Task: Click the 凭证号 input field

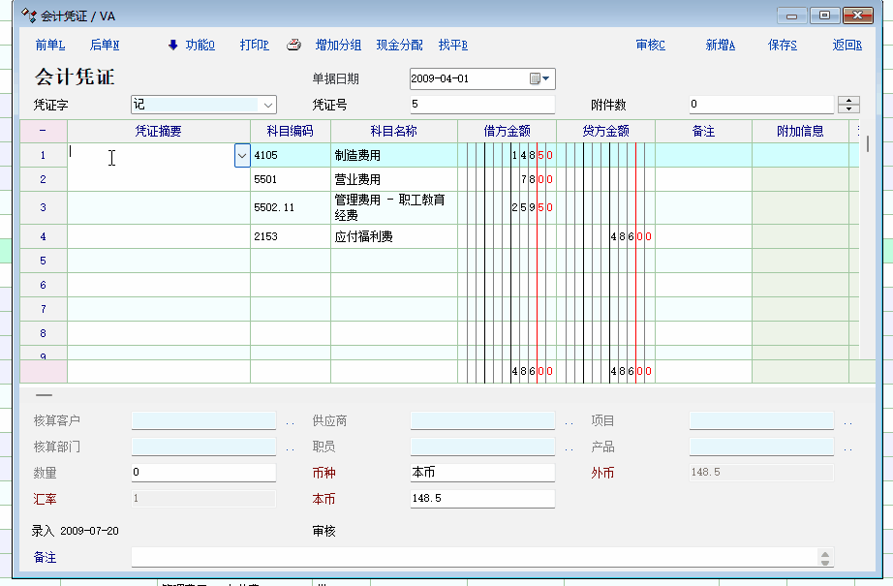Action: [x=481, y=105]
